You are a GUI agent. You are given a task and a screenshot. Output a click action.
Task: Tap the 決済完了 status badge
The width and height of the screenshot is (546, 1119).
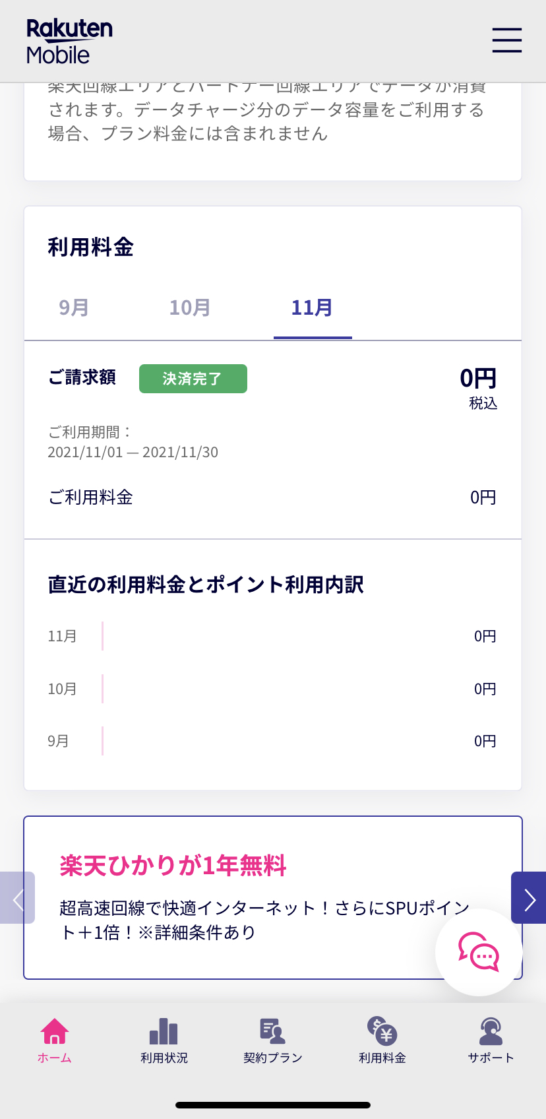193,379
